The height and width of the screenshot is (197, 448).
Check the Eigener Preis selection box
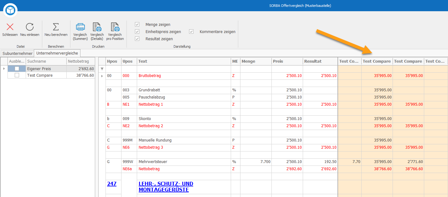[x=17, y=69]
